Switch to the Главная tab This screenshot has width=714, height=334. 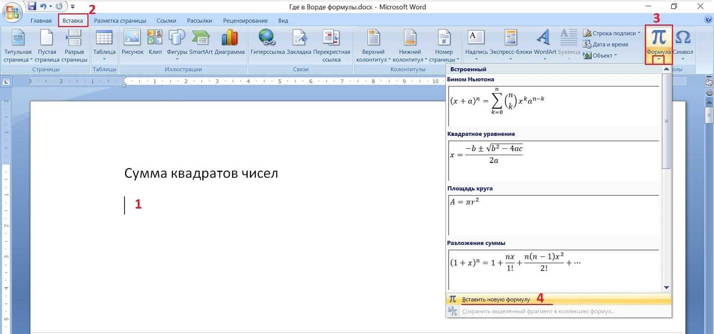click(x=41, y=20)
